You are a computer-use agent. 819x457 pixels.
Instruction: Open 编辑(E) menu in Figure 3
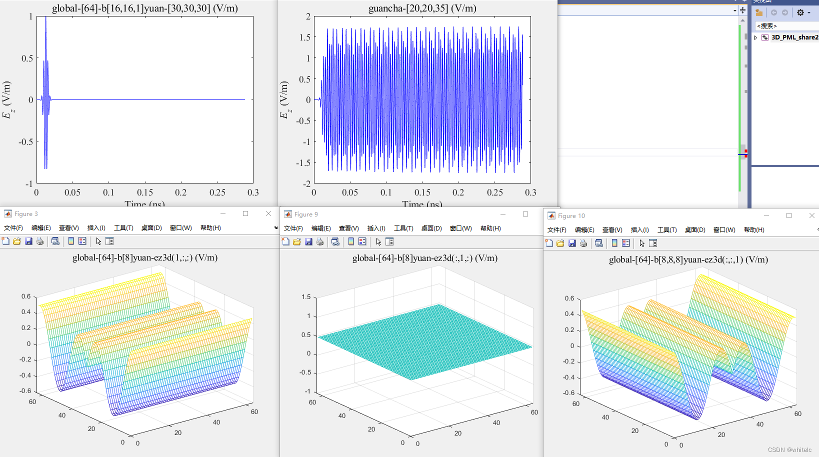tap(41, 228)
